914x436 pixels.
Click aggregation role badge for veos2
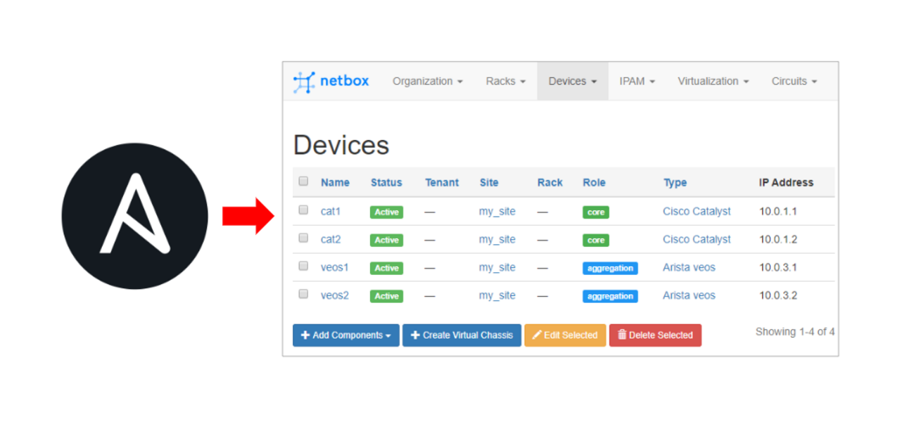point(610,297)
